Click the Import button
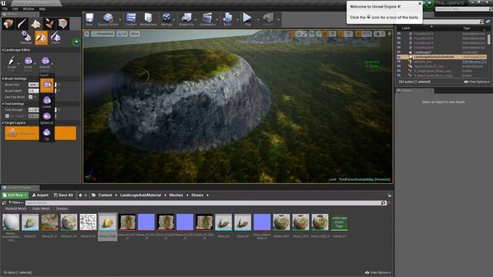This screenshot has width=493, height=277. click(x=40, y=195)
